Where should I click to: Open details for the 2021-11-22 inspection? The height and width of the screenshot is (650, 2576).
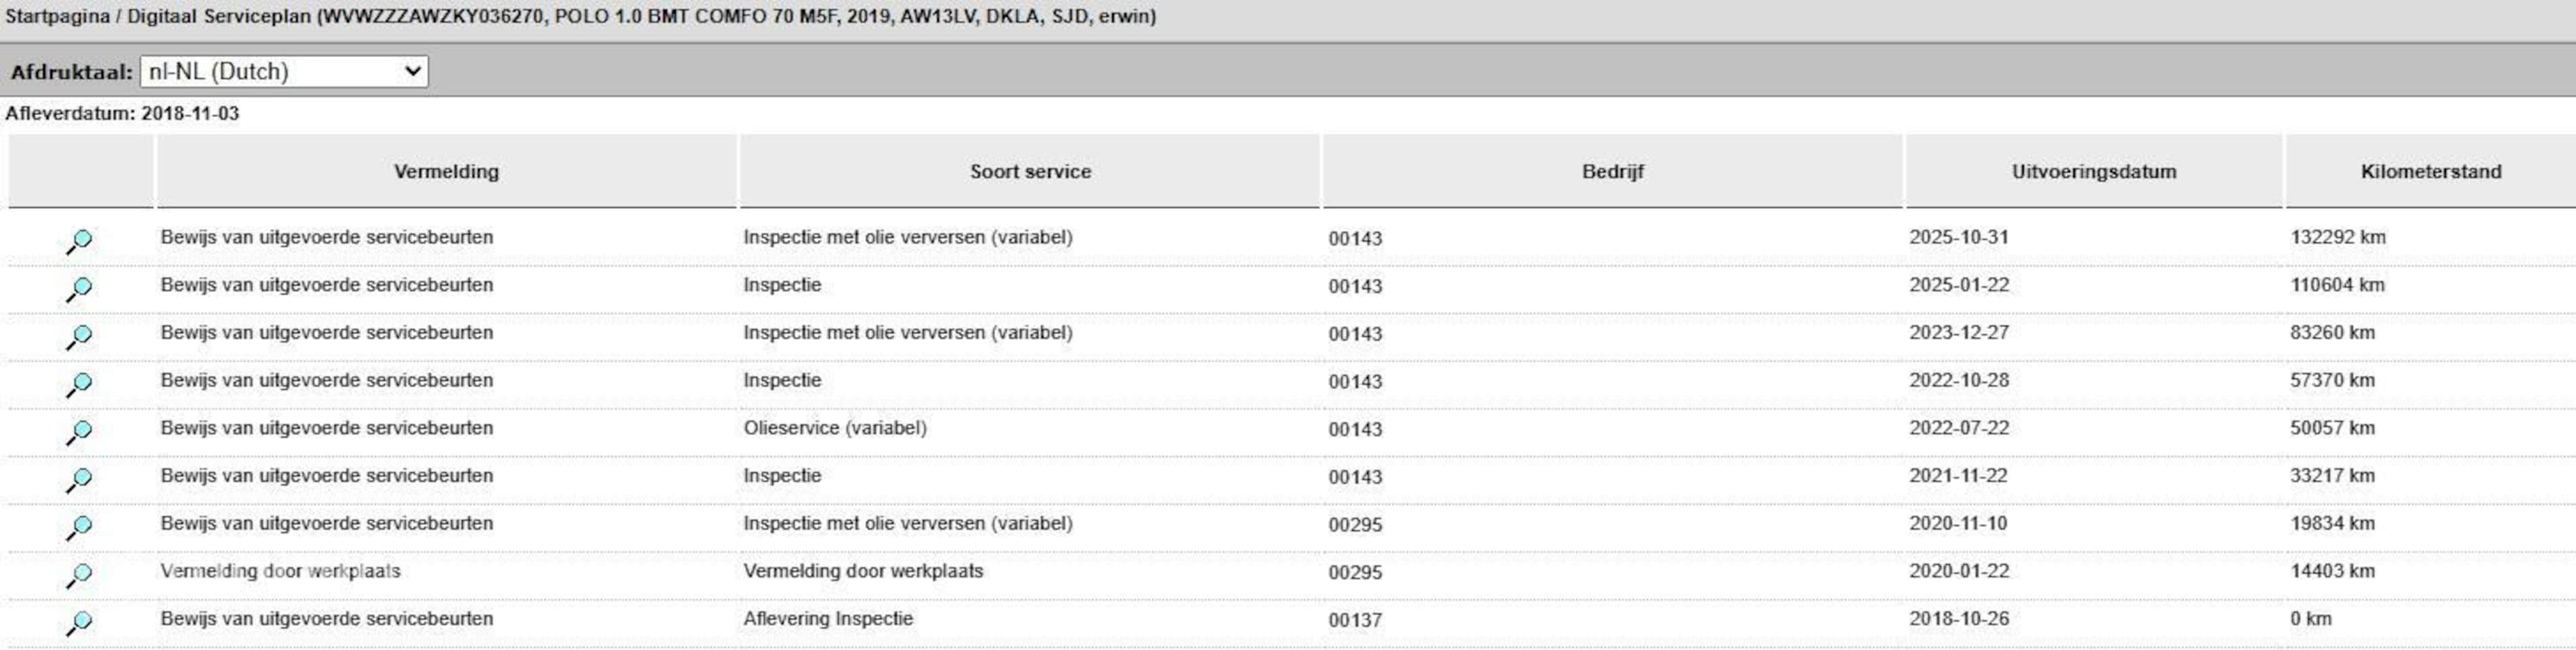tap(79, 480)
